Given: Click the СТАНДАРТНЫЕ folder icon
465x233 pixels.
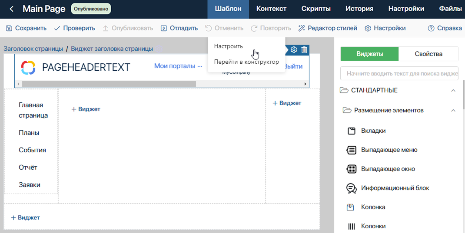Looking at the screenshot, I should (344, 90).
